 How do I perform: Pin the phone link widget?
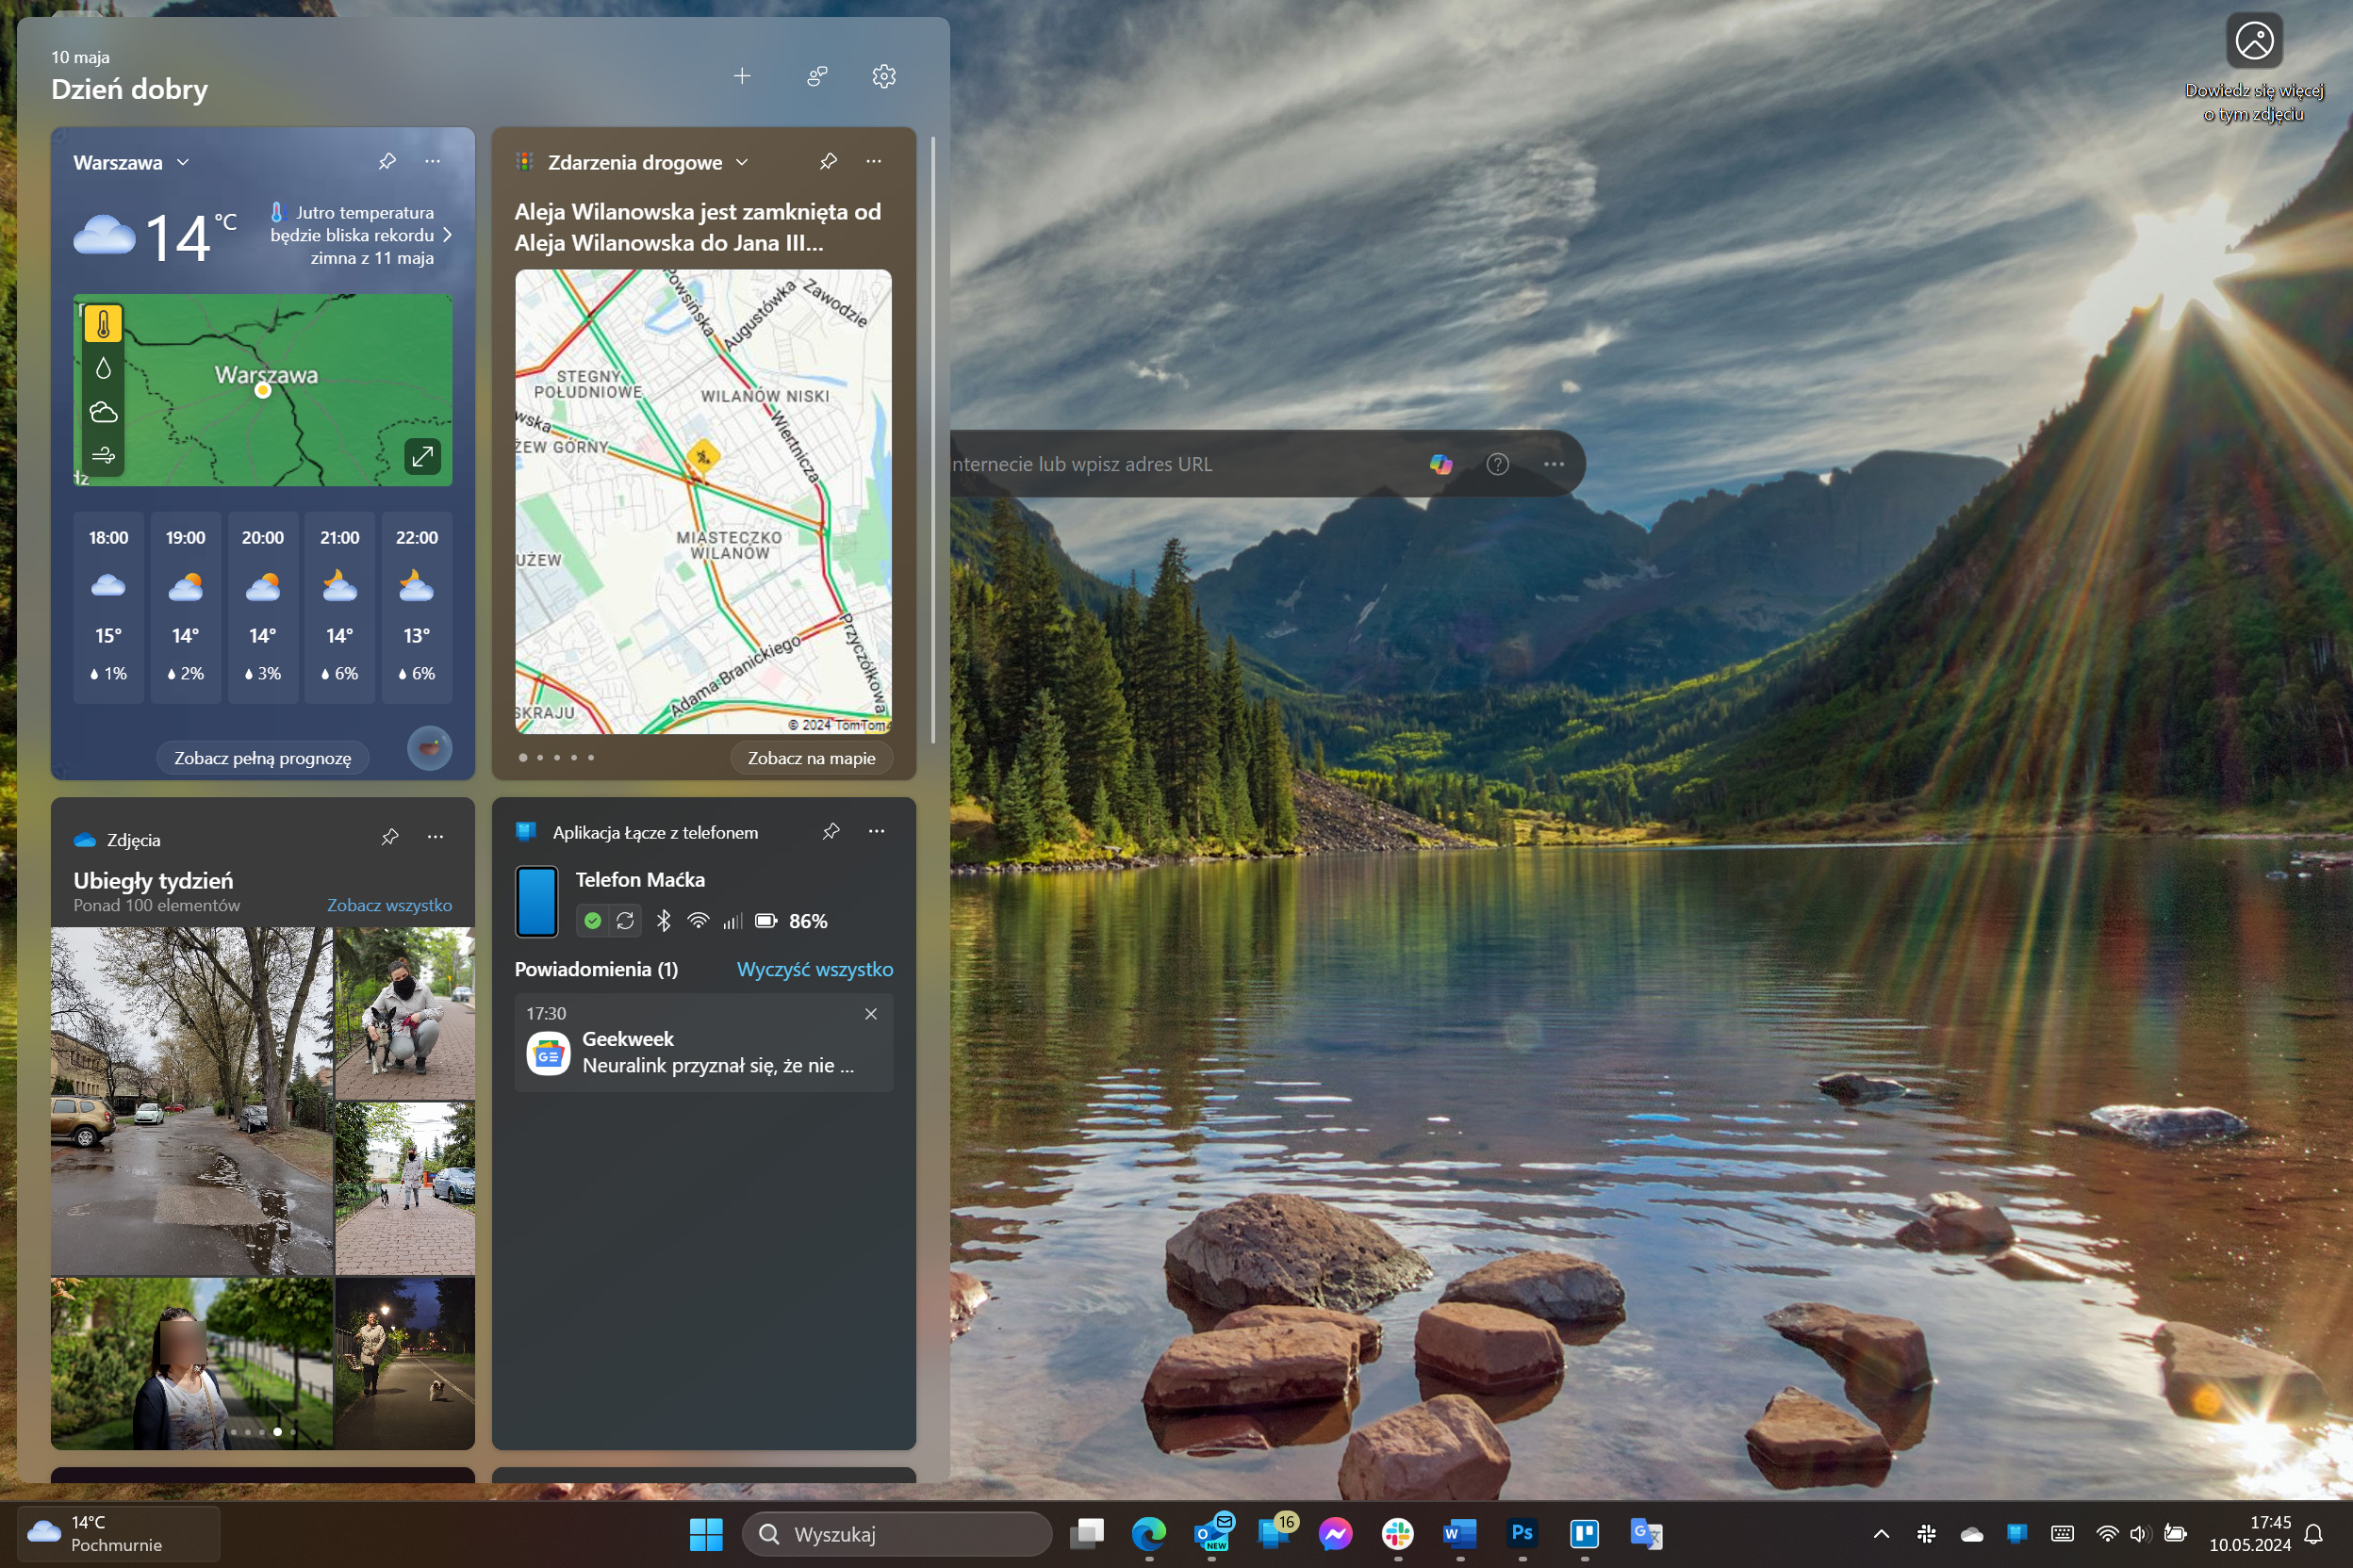click(831, 831)
